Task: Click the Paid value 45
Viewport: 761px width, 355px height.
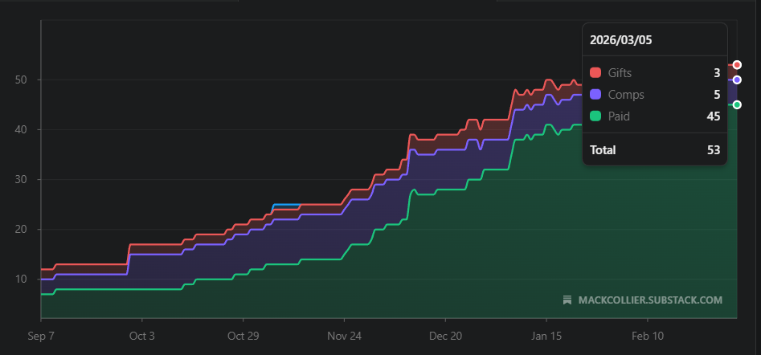Action: tap(714, 116)
